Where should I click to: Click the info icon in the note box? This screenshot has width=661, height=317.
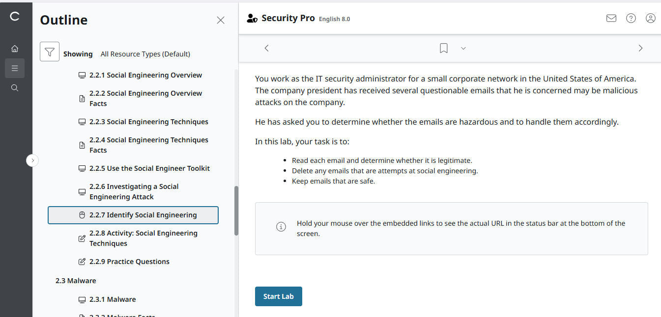281,227
